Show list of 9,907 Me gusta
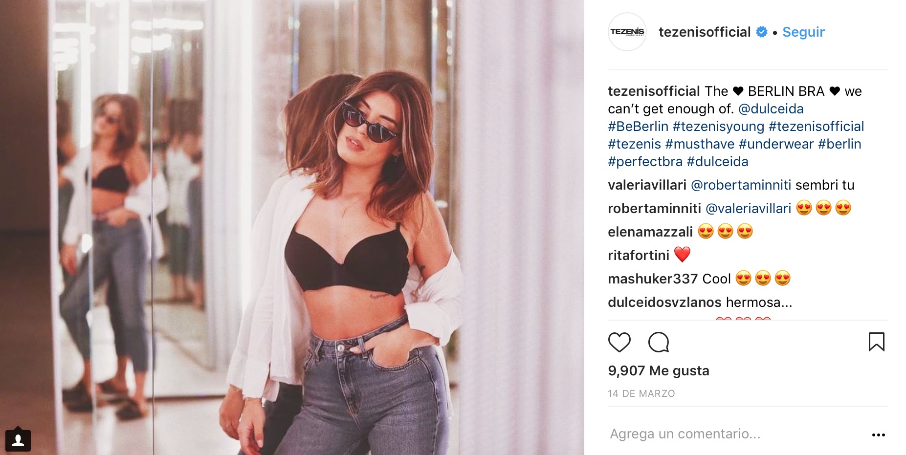Image resolution: width=906 pixels, height=455 pixels. click(x=658, y=370)
